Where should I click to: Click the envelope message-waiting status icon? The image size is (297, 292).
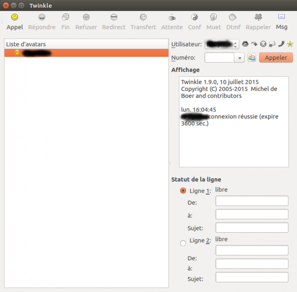pos(272,44)
